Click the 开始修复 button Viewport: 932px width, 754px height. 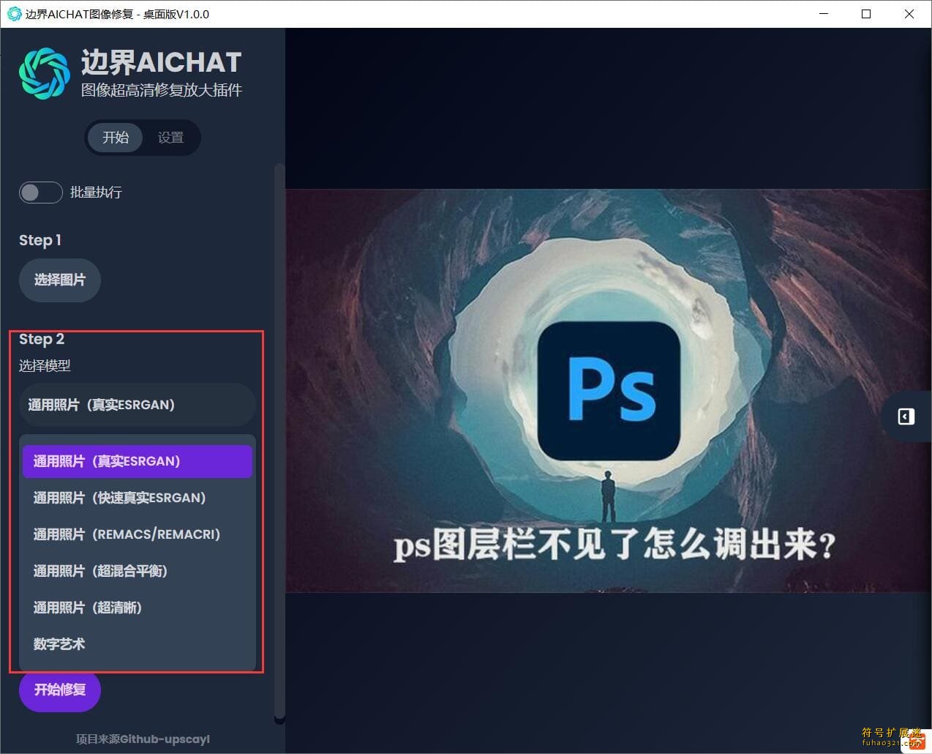pos(60,690)
